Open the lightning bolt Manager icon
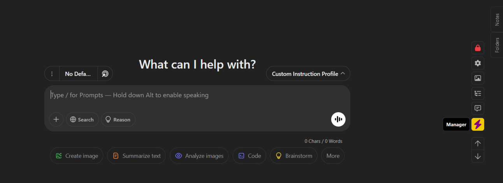 [x=478, y=125]
